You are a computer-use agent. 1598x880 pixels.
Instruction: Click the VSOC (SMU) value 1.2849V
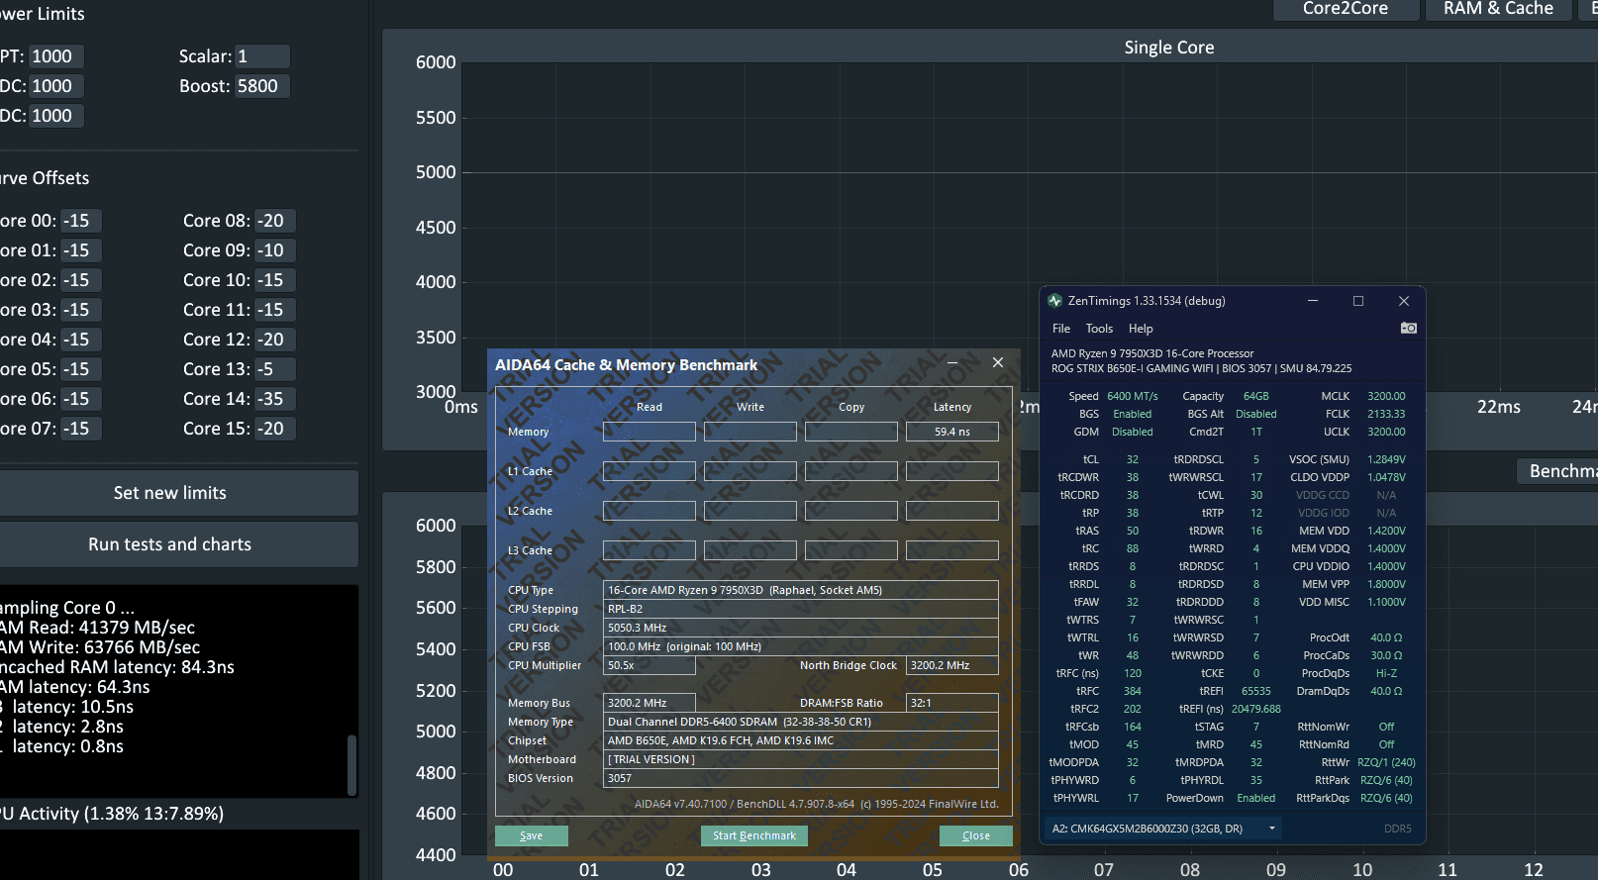(1386, 459)
